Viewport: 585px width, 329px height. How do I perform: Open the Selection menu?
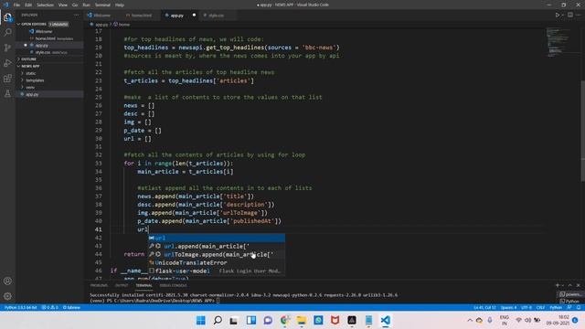[x=45, y=5]
